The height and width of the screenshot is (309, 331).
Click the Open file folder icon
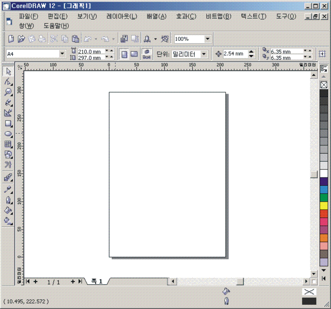[21, 39]
